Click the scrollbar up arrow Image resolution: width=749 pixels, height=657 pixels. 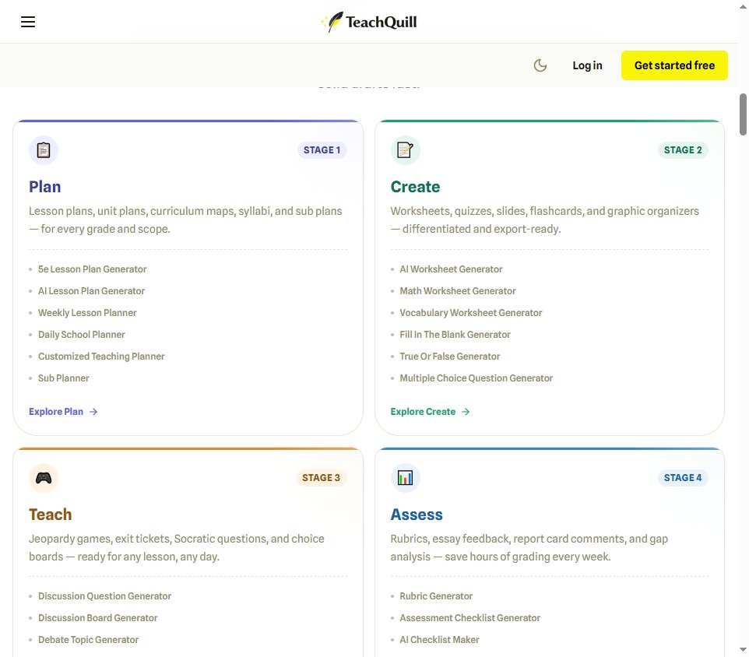click(x=744, y=6)
